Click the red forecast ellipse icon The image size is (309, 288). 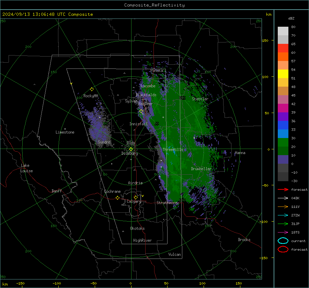283,249
